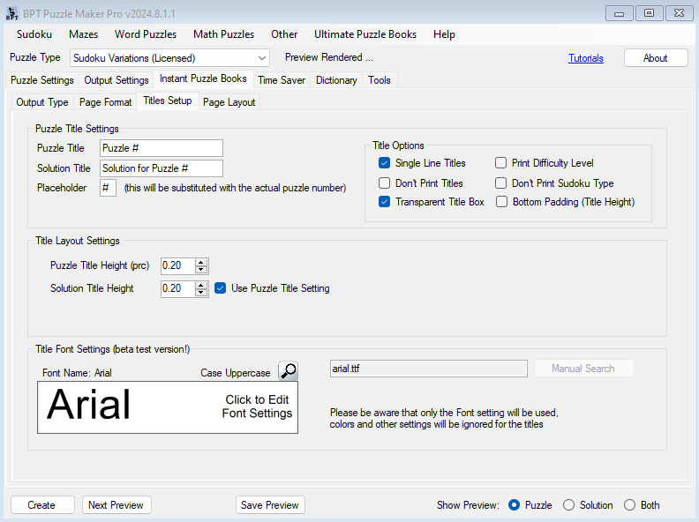
Task: Switch to Output Settings tab
Action: pyautogui.click(x=116, y=80)
